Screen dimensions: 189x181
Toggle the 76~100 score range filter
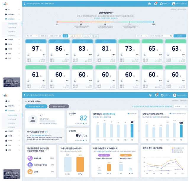(x=95, y=36)
